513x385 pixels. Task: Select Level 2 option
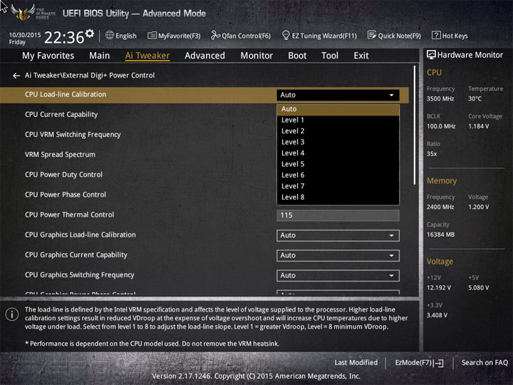tap(338, 131)
